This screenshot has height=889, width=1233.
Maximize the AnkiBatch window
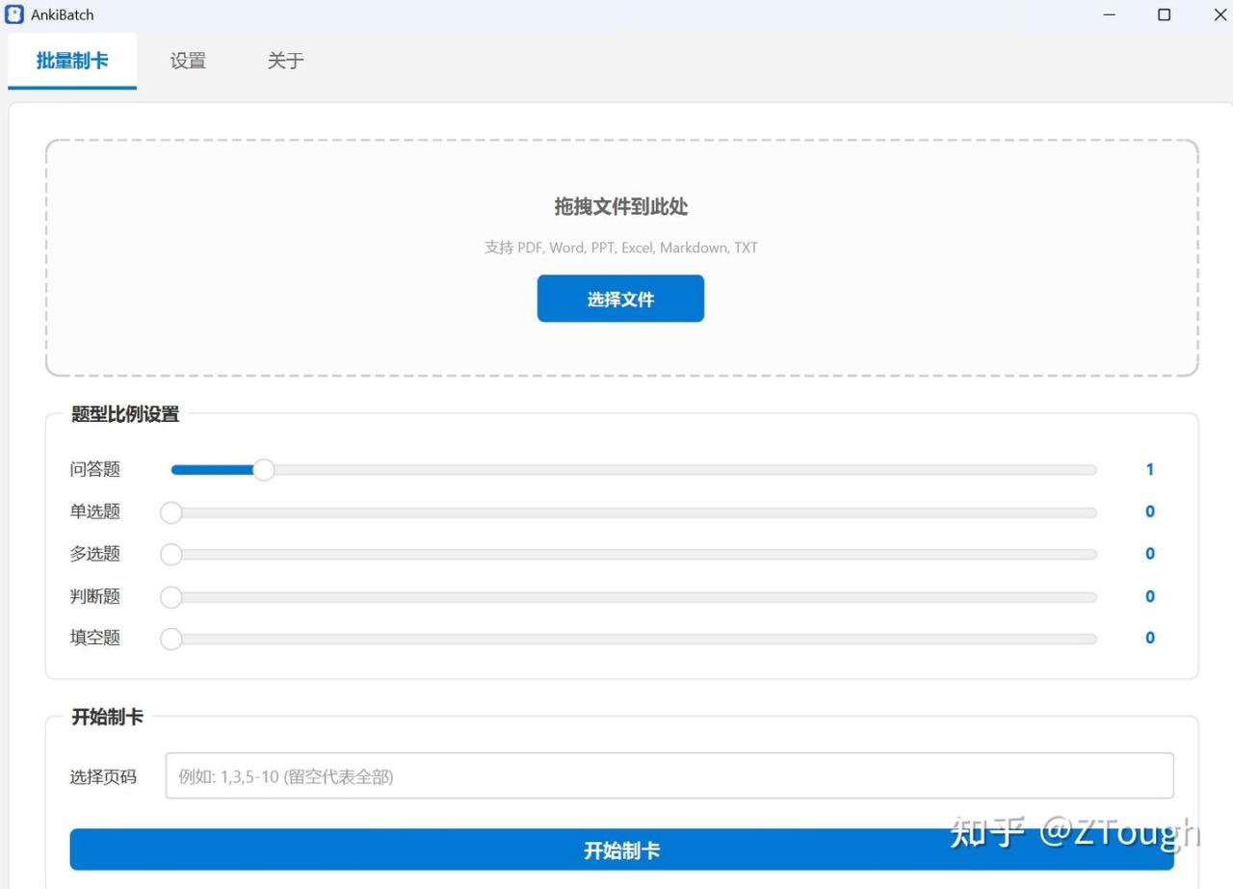pyautogui.click(x=1164, y=14)
